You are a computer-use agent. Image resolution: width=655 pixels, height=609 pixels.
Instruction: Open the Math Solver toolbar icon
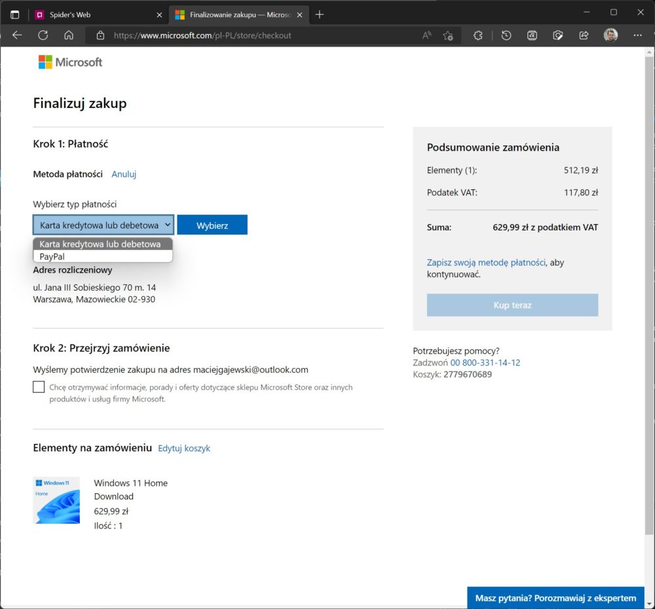coord(532,35)
